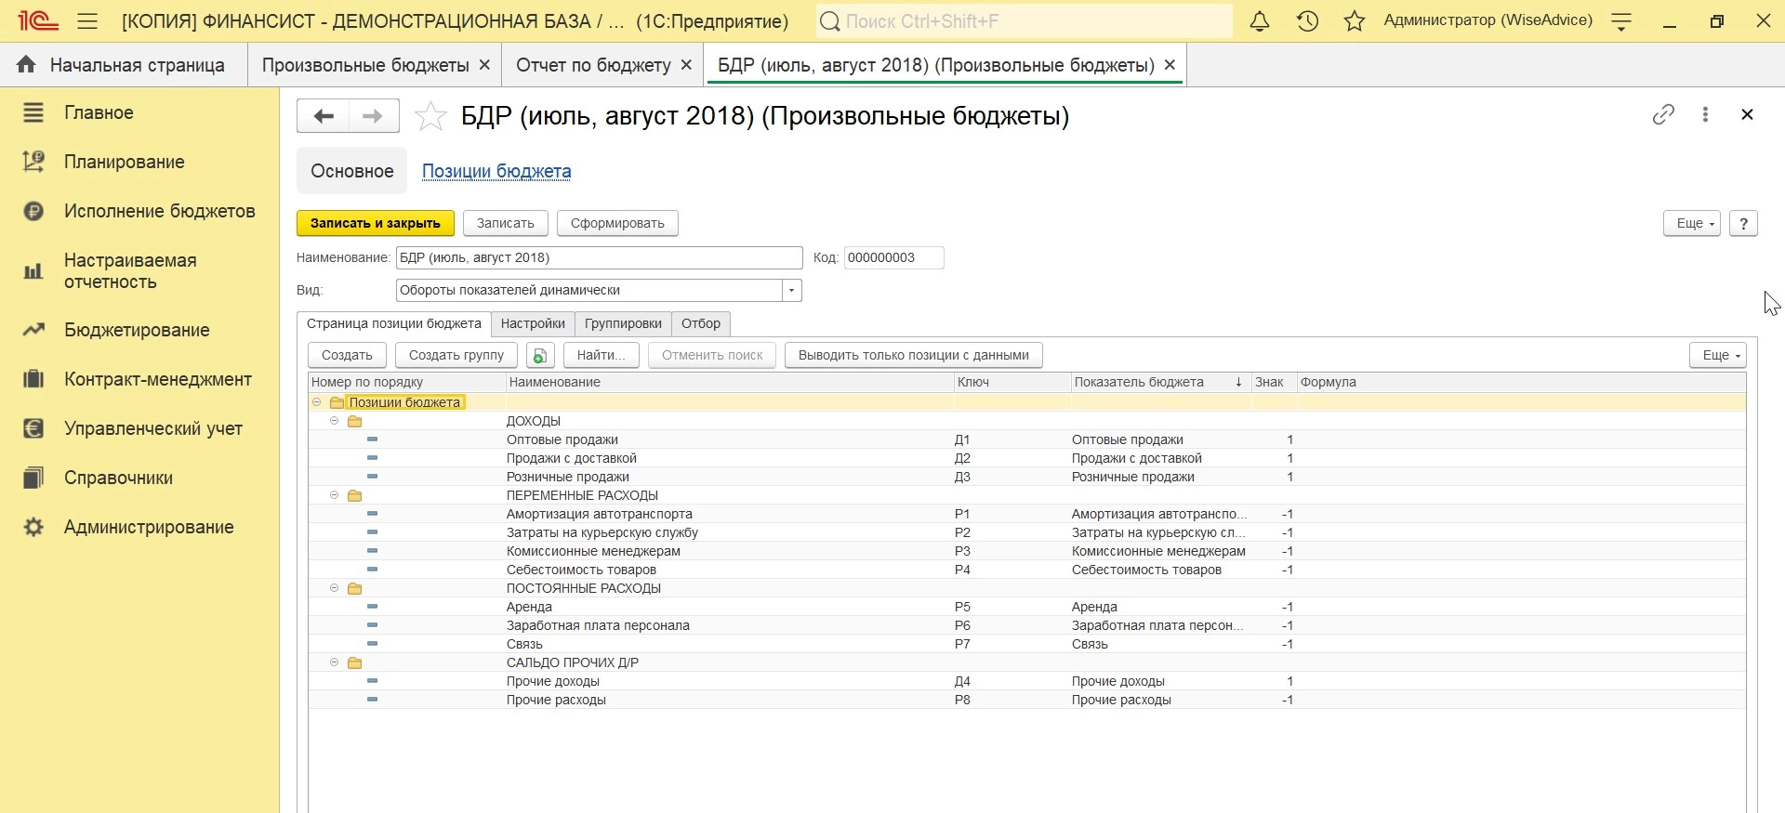1785x813 pixels.
Task: Open the Группировки tab
Action: click(x=623, y=323)
